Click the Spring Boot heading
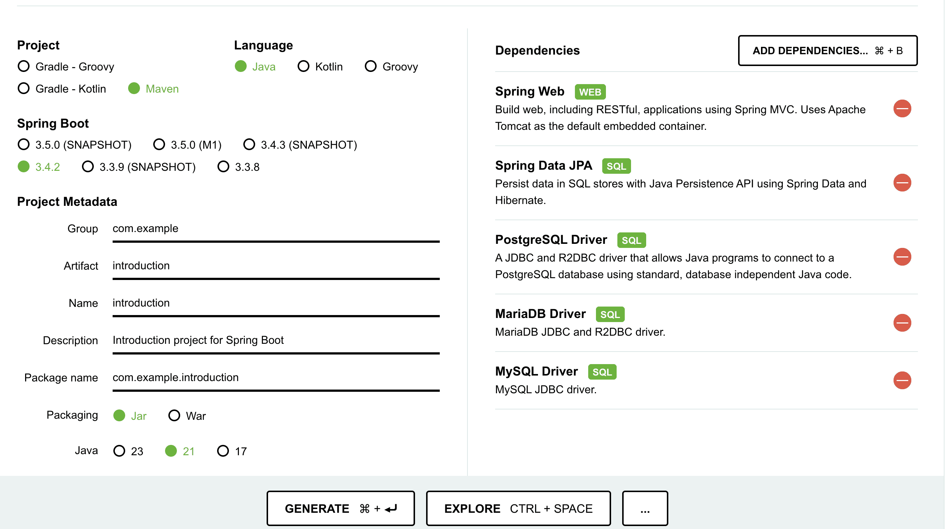The width and height of the screenshot is (946, 529). 53,123
